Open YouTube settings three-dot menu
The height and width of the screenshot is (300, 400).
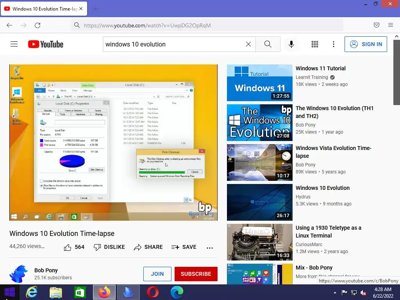click(x=334, y=44)
